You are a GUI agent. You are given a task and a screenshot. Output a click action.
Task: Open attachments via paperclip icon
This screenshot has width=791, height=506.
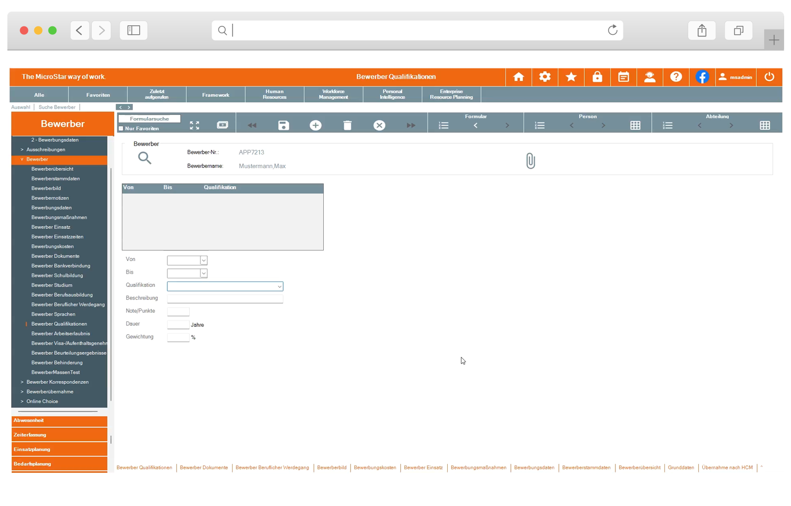point(530,161)
